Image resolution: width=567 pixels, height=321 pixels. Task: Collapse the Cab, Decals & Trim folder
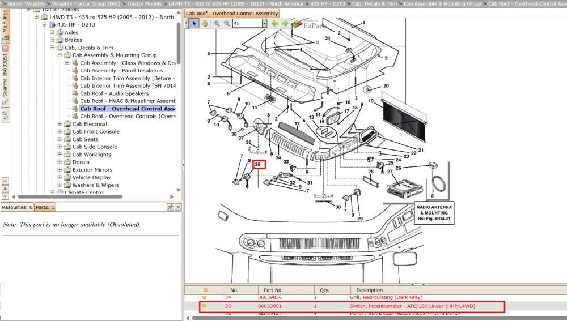[x=52, y=48]
